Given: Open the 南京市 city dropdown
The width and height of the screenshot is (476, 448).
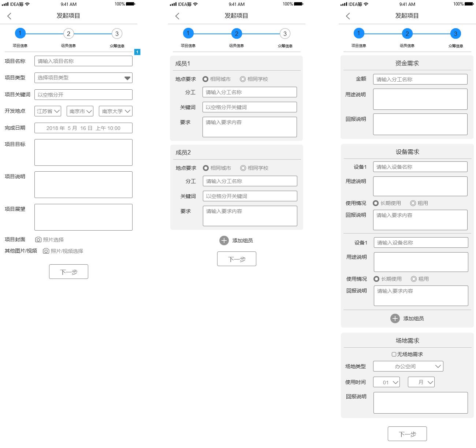Looking at the screenshot, I should pyautogui.click(x=80, y=111).
